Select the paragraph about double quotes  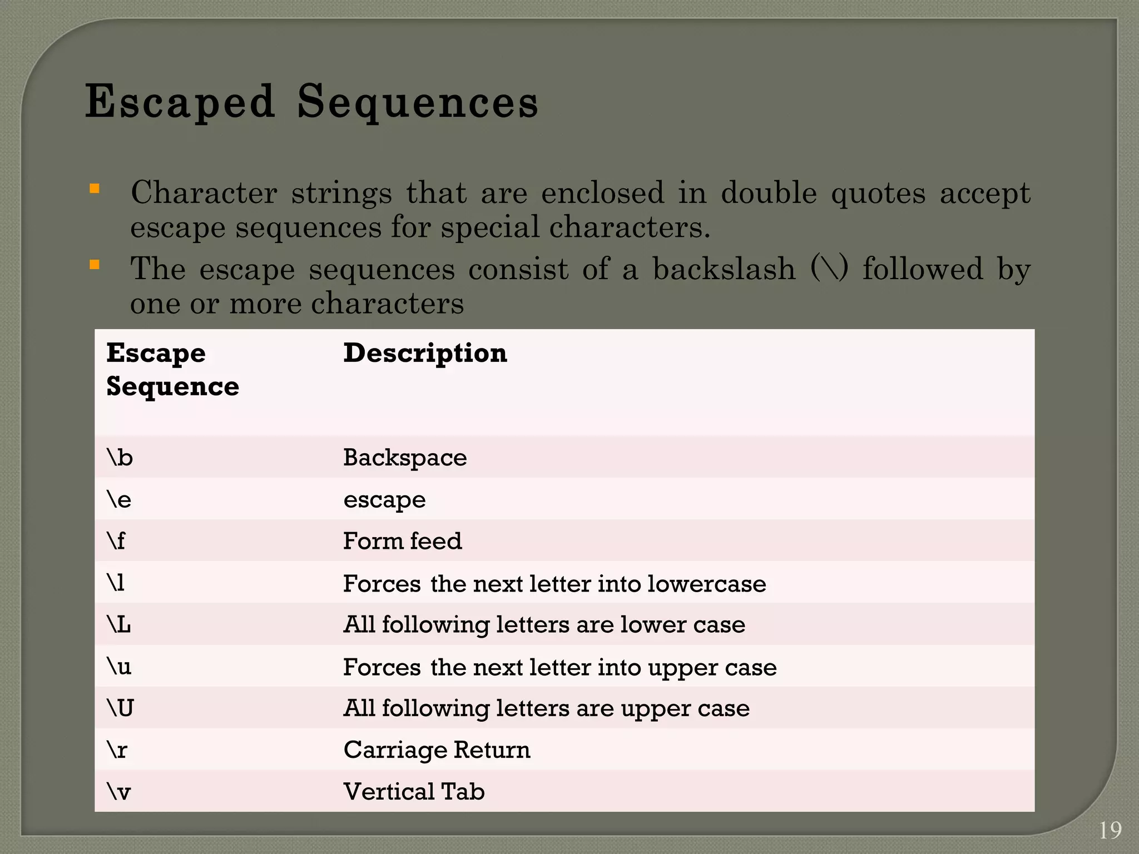point(580,210)
